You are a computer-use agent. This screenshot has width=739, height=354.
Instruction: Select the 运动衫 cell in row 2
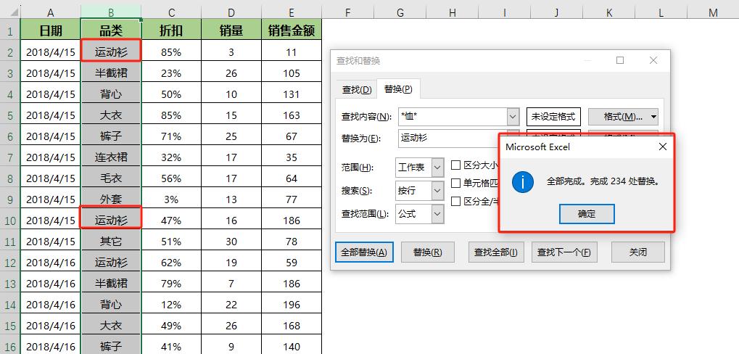click(111, 51)
